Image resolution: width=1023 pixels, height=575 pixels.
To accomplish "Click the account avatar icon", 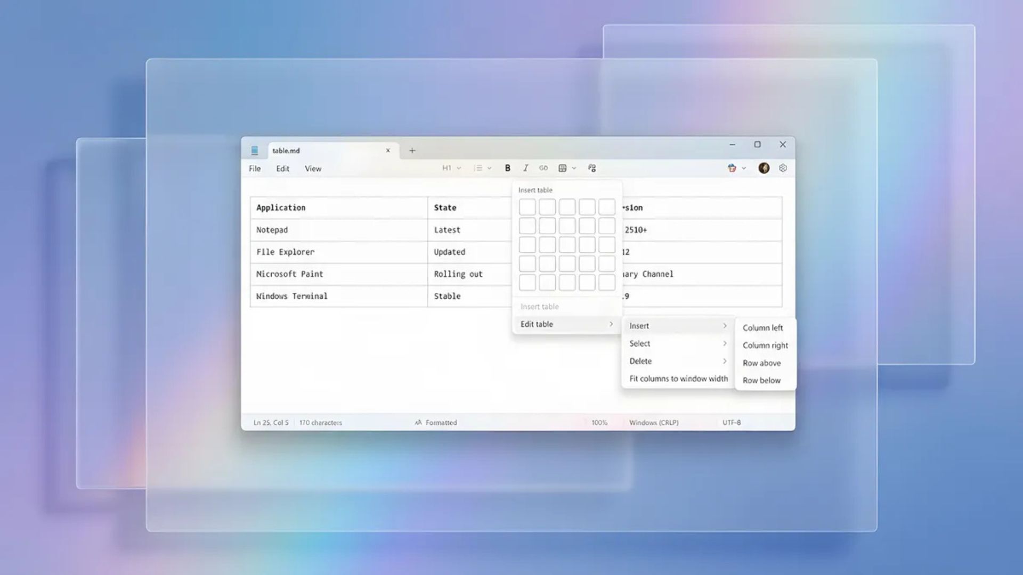I will pyautogui.click(x=764, y=168).
